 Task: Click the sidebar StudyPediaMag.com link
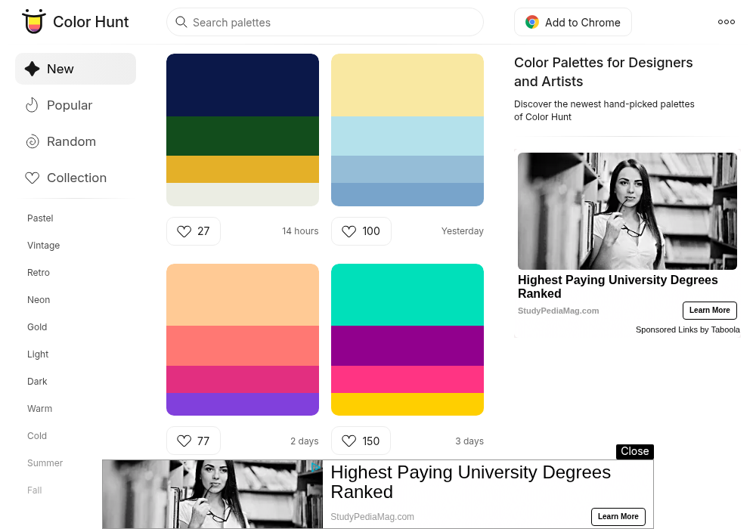tap(559, 311)
